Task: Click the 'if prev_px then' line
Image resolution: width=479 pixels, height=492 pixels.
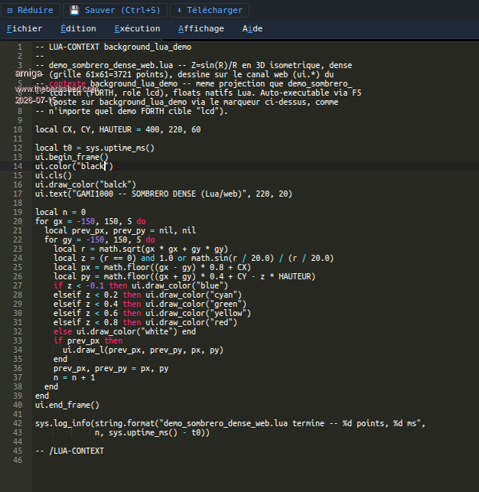Action: point(88,341)
